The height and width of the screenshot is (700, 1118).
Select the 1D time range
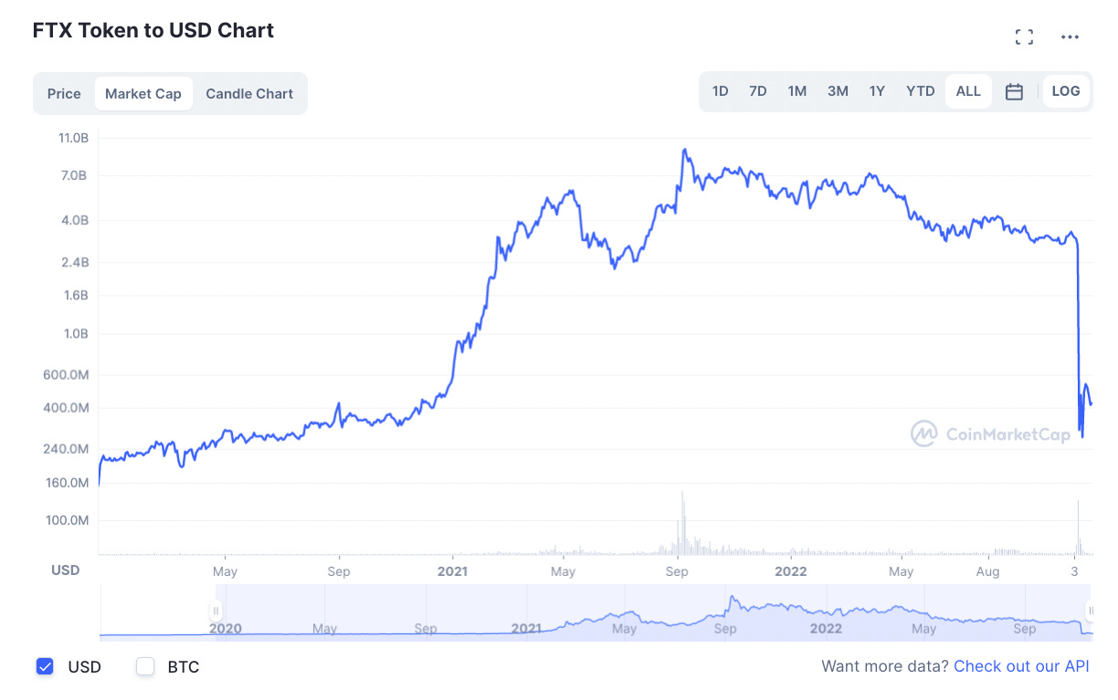point(720,91)
